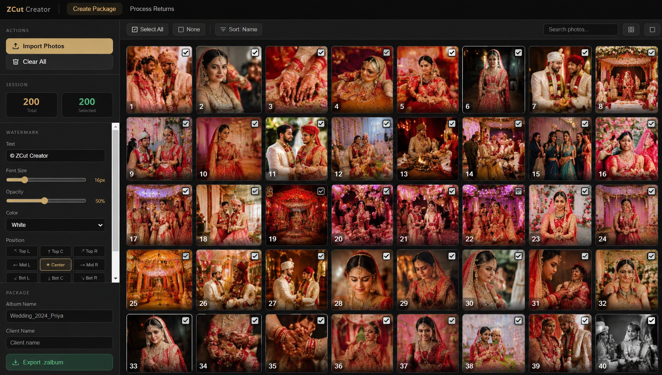Image resolution: width=662 pixels, height=375 pixels.
Task: Click the upload icon in Import Photos
Action: [x=15, y=46]
